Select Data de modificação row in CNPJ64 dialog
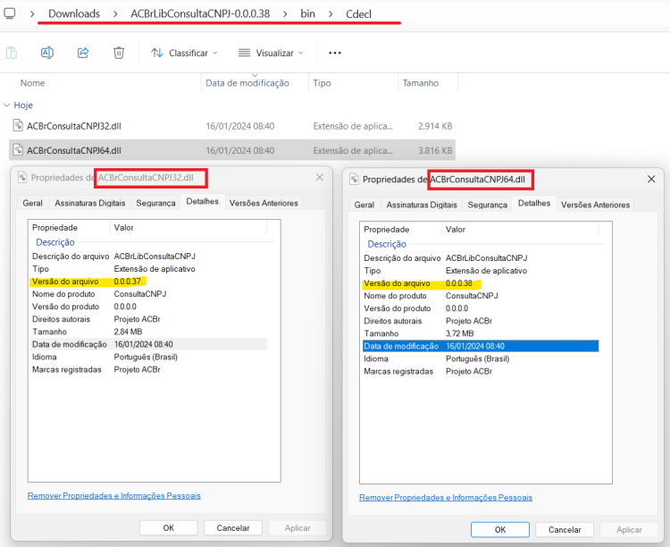The image size is (670, 547). tap(481, 346)
